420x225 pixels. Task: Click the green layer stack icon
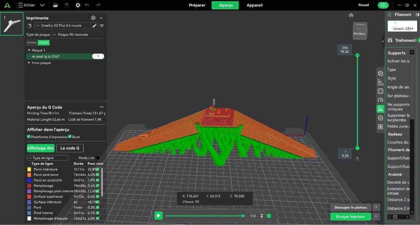pos(269,216)
